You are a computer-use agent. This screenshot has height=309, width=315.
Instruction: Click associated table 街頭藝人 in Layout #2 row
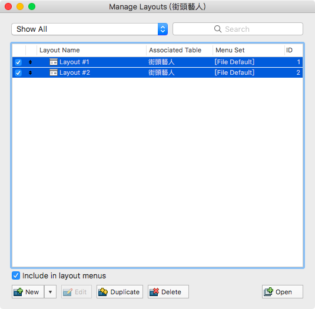click(x=161, y=72)
